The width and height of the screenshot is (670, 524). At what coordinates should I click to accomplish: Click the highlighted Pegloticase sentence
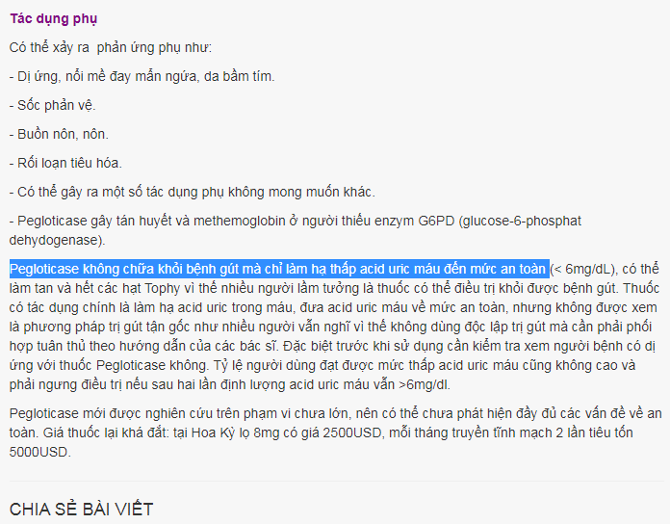coord(279,269)
